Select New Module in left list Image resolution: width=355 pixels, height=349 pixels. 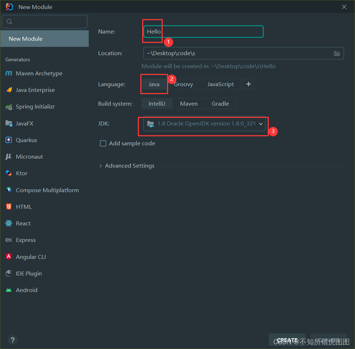click(x=45, y=39)
